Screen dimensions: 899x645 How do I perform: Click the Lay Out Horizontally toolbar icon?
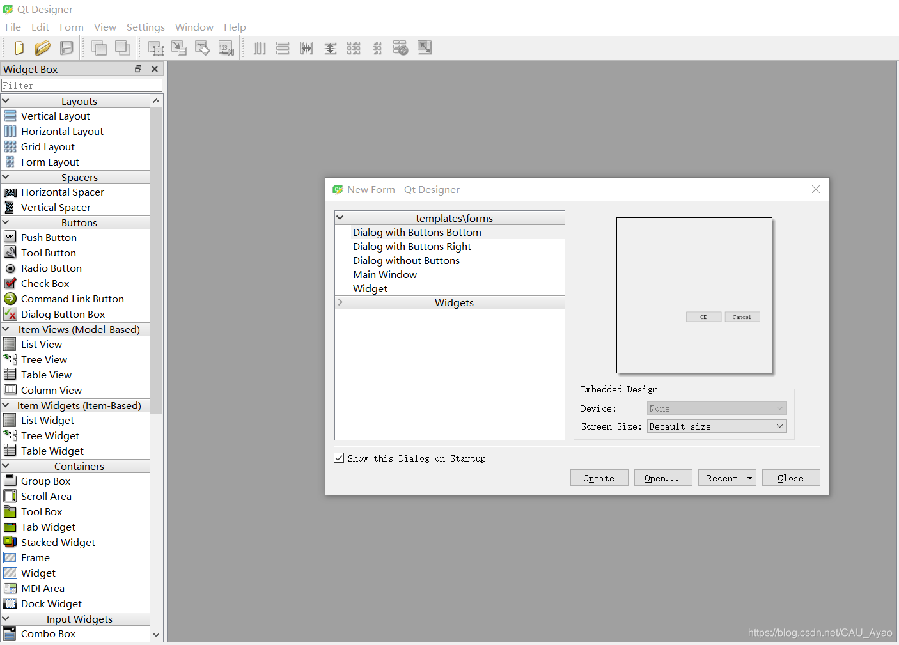click(x=259, y=48)
